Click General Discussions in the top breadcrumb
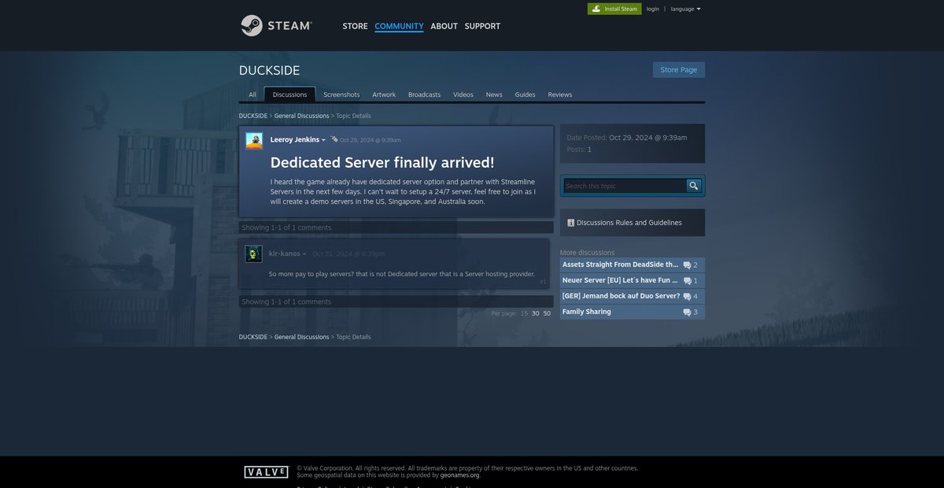 tap(301, 116)
